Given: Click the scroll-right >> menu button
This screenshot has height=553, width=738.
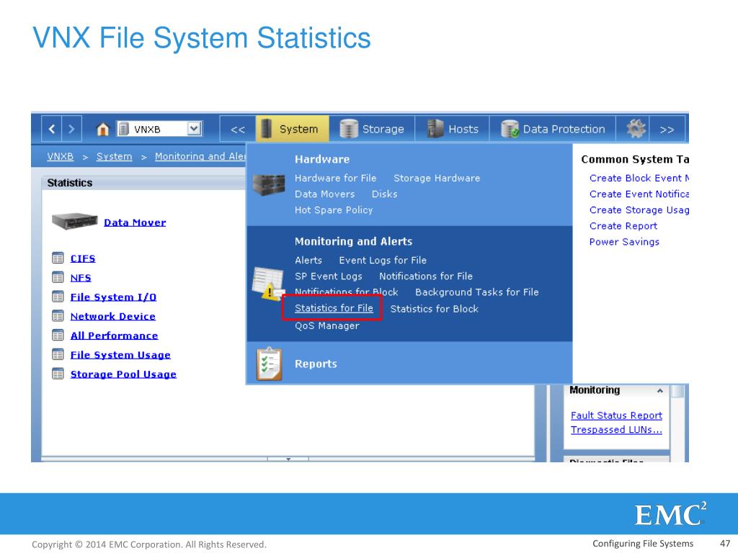Looking at the screenshot, I should [x=667, y=130].
